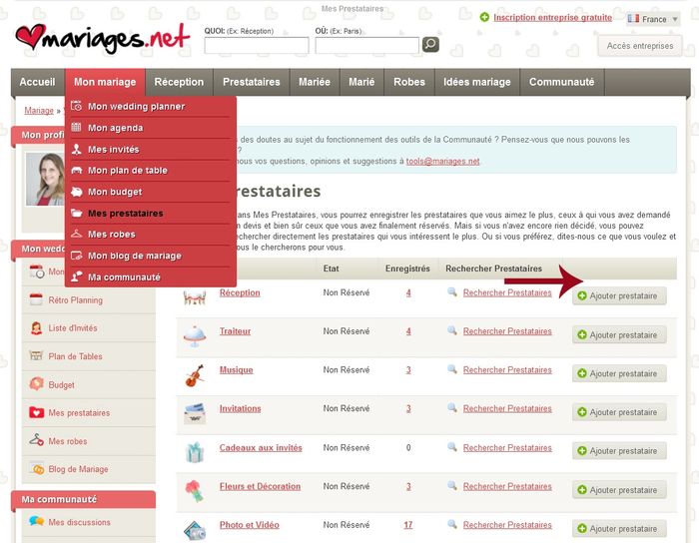Click the Plan de Tables sidebar icon
Screen dimensions: 699x543
pyautogui.click(x=36, y=355)
